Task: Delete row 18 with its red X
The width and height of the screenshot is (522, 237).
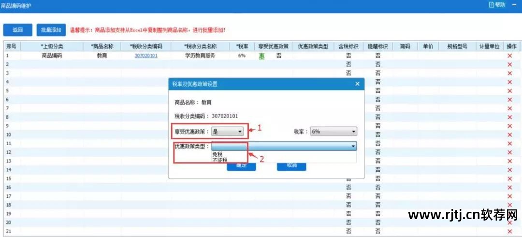Action: pos(509,205)
